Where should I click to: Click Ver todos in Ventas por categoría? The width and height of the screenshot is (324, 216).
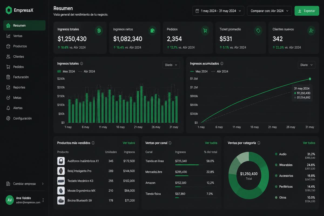click(309, 143)
